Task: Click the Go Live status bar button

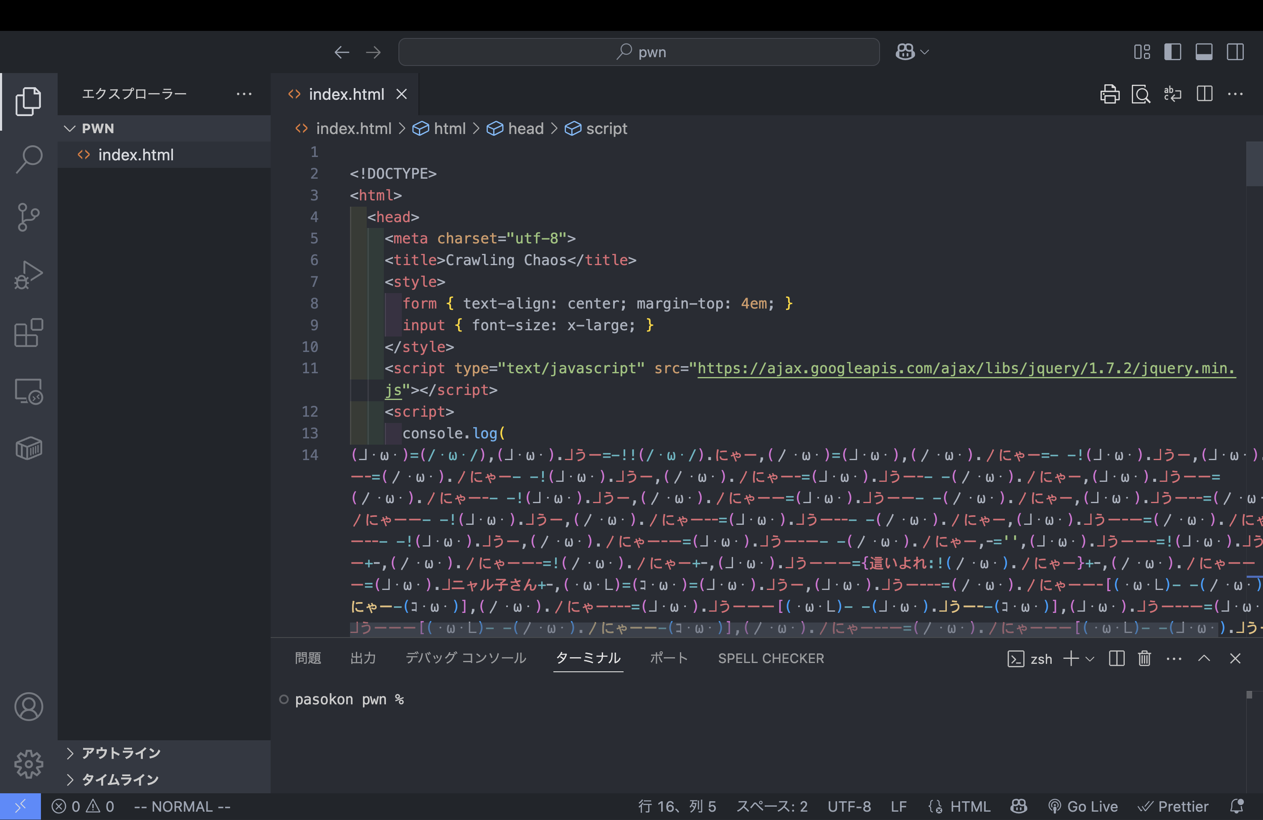Action: tap(1083, 807)
